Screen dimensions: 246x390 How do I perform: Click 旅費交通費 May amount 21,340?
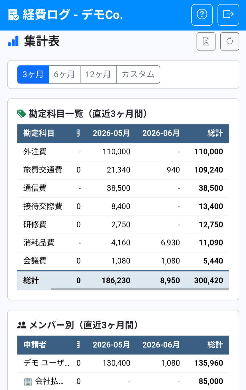119,170
